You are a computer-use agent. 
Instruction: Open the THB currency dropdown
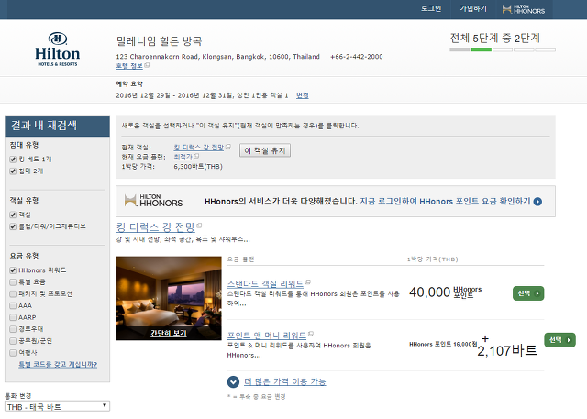point(57,406)
